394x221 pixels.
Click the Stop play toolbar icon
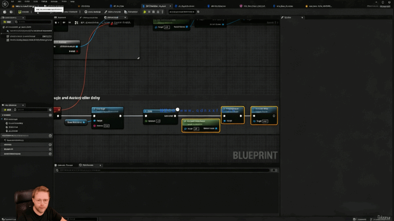click(x=158, y=12)
